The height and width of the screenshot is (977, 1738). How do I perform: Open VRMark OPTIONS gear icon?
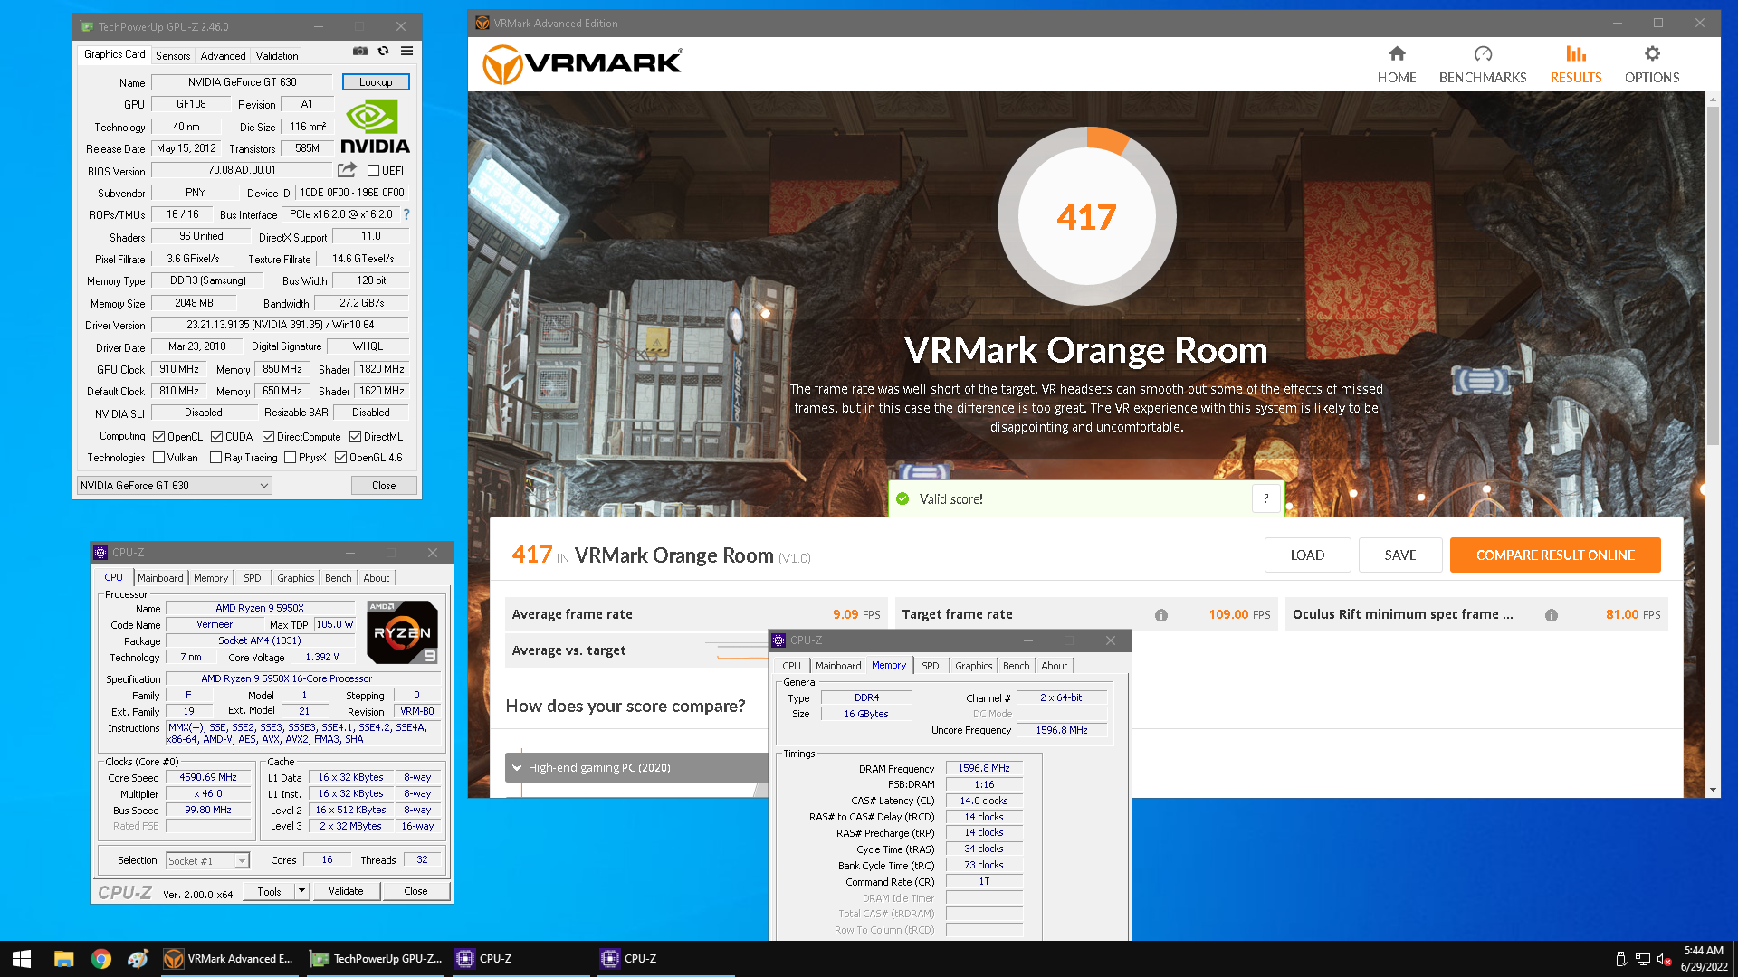pos(1652,53)
